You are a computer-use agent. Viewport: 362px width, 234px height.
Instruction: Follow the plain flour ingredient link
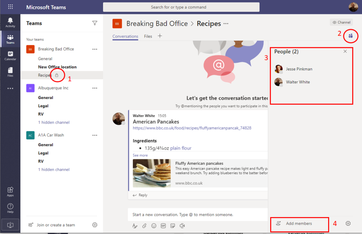click(181, 148)
